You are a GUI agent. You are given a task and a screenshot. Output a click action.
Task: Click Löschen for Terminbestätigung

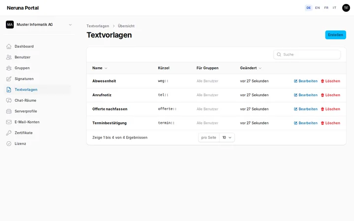tap(330, 123)
